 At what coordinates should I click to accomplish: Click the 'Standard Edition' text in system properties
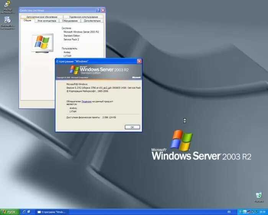(72, 36)
